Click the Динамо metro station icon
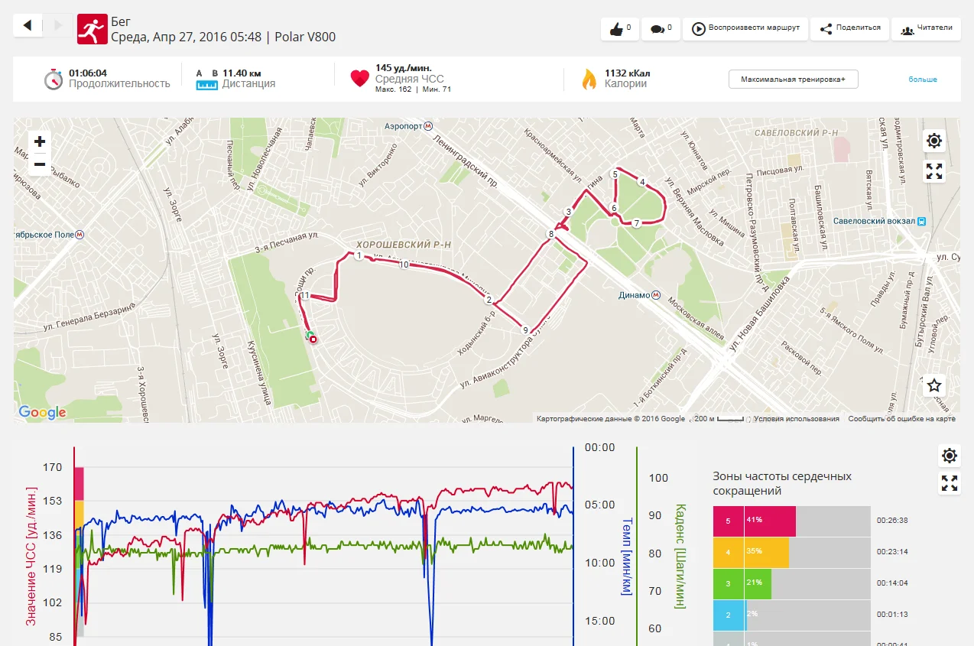Viewport: 974px width, 646px height. (x=656, y=294)
